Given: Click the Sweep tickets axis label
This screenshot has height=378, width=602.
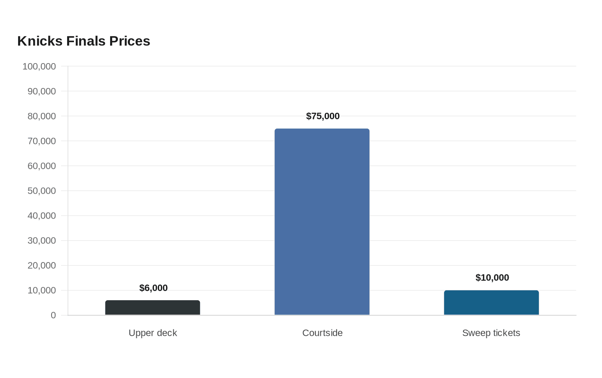Looking at the screenshot, I should pos(491,333).
